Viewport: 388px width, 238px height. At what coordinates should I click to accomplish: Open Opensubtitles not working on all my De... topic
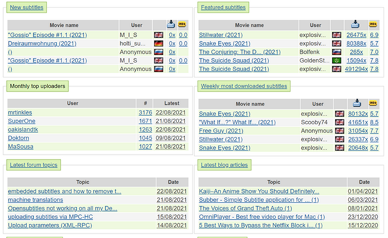click(63, 209)
